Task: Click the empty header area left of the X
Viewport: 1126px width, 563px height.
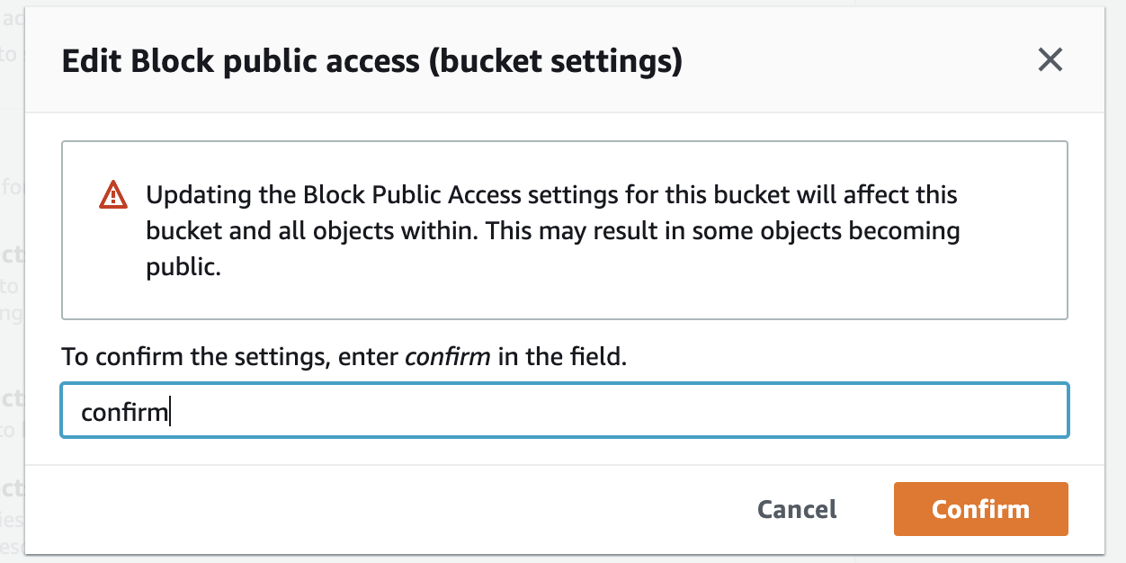Action: click(854, 61)
